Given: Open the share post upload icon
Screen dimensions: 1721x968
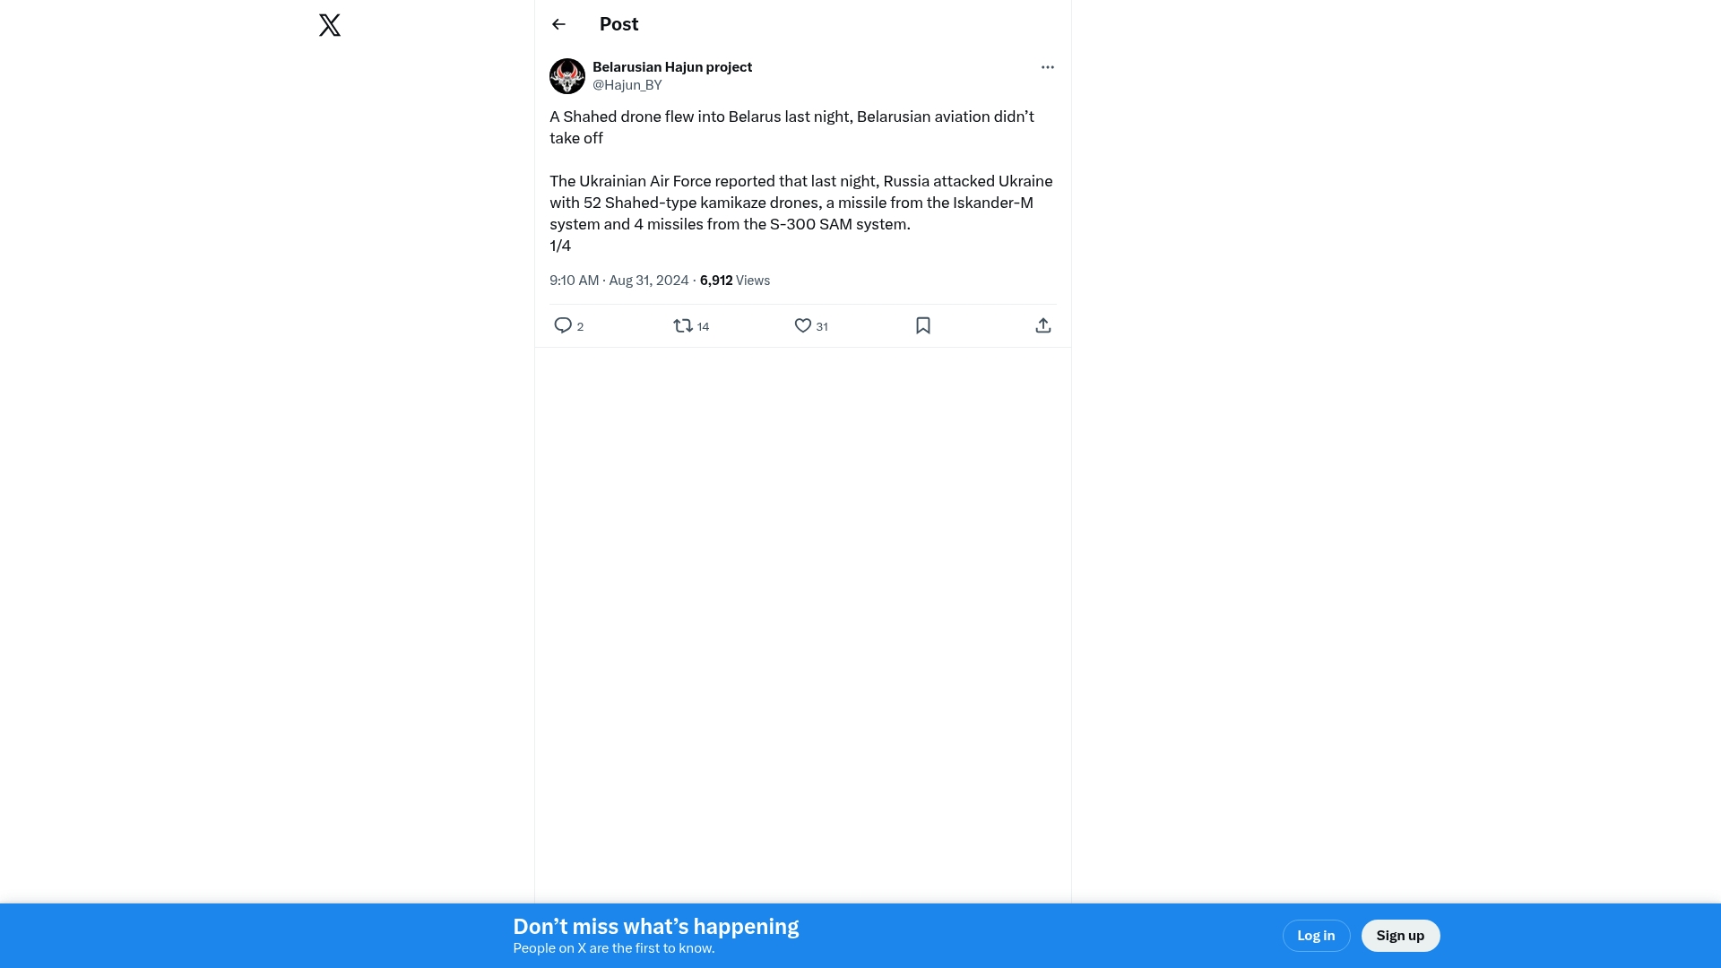Looking at the screenshot, I should pyautogui.click(x=1043, y=325).
